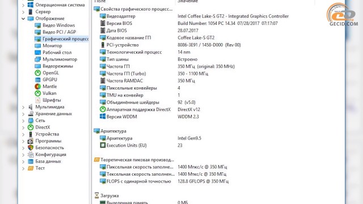Screen dimensions: 363x204
Task: Click the Аппаратная поддержка DirectX icon
Action: [x=103, y=109]
